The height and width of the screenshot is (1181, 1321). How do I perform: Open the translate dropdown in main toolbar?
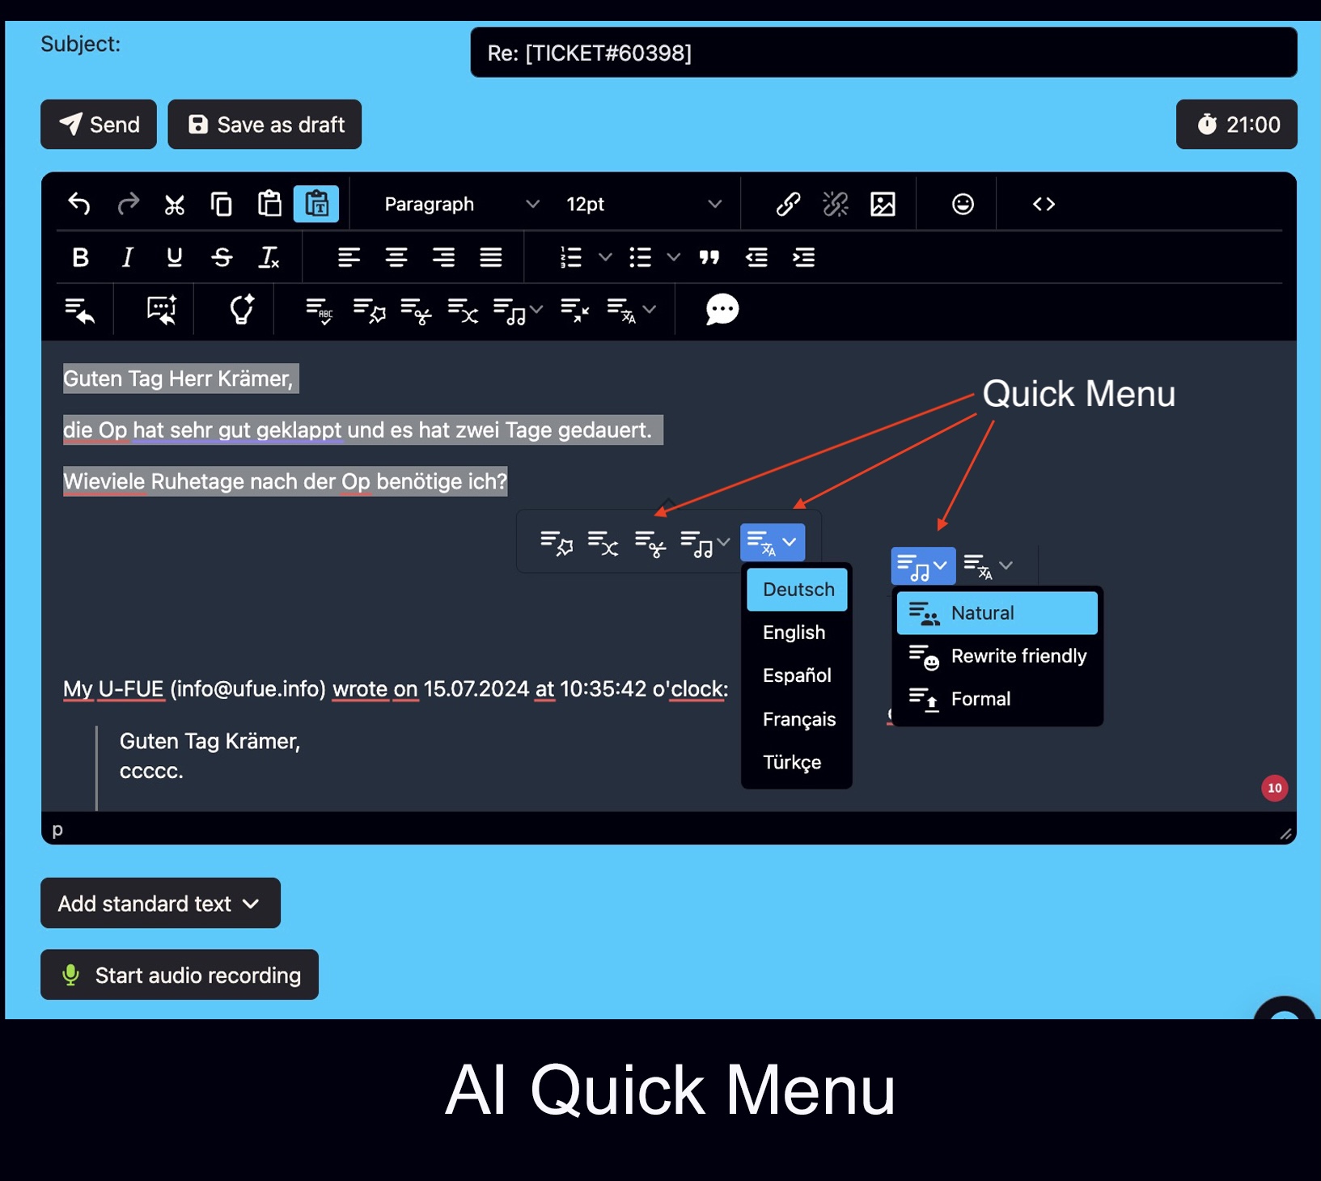coord(631,311)
